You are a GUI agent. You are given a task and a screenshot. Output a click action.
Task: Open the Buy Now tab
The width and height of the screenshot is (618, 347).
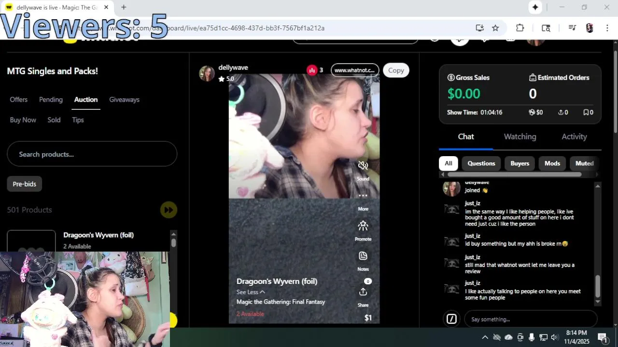tap(23, 120)
